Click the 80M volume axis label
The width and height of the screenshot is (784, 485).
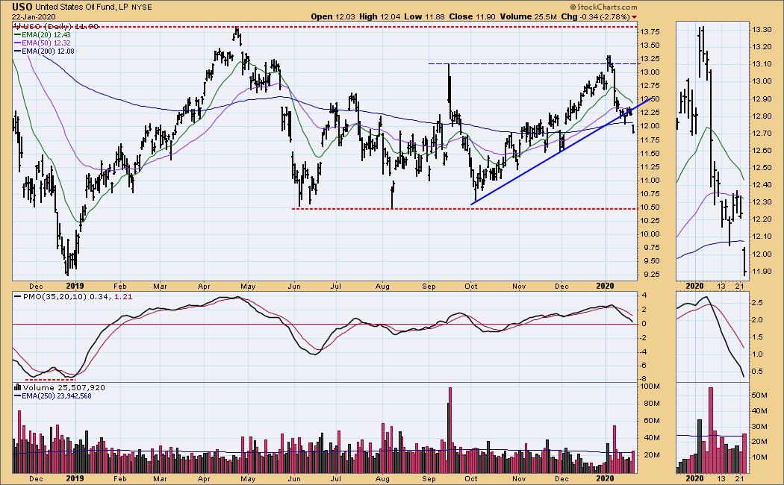tap(650, 404)
